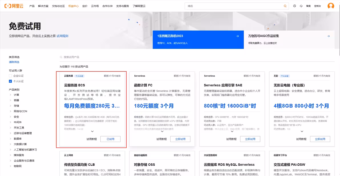Open 试用教程 for Serverless 应用引擎 SAE

pos(231,139)
